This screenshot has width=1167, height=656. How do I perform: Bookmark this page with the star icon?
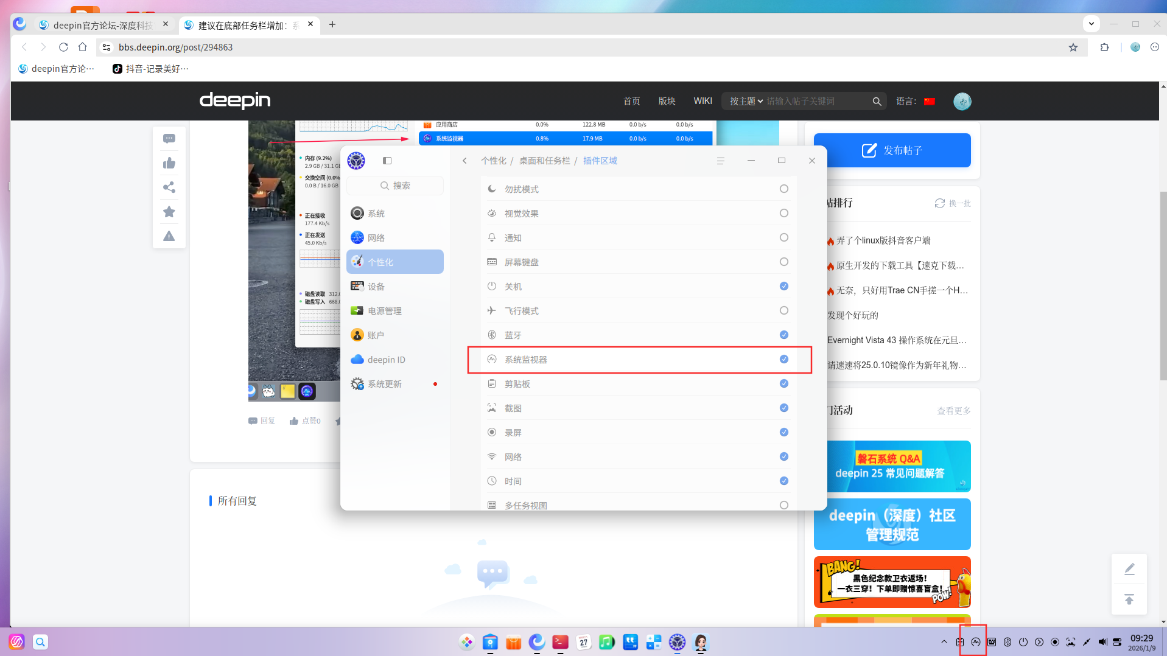(x=1073, y=47)
